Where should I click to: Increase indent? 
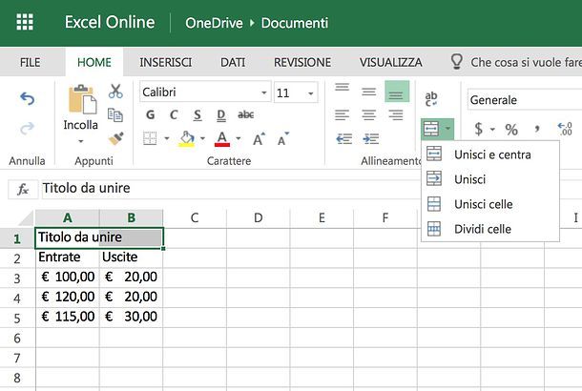click(x=371, y=138)
